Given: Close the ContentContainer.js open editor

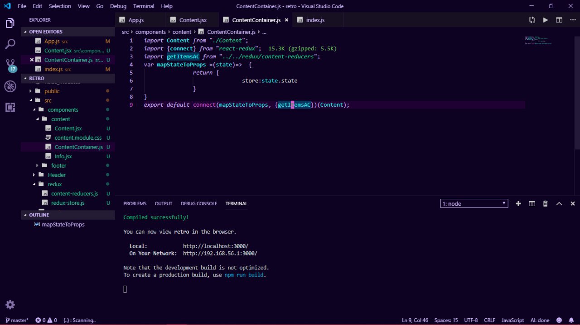Looking at the screenshot, I should pos(32,60).
